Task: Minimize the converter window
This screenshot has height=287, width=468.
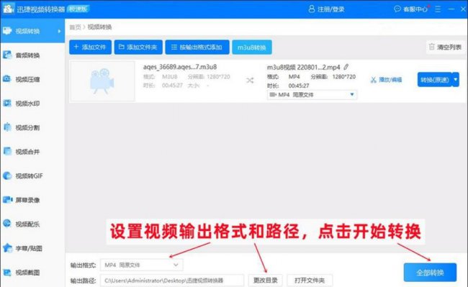Action: 451,9
